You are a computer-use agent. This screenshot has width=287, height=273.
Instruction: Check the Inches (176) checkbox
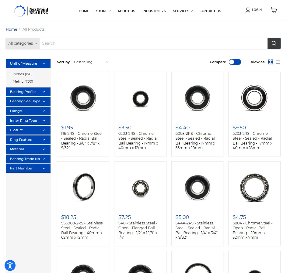click(9, 74)
